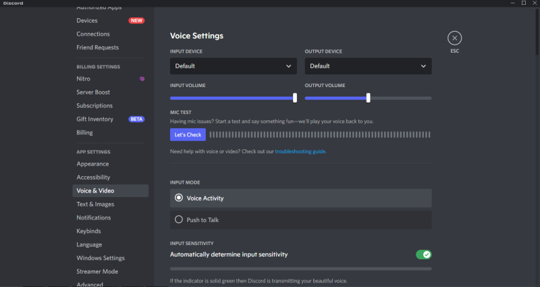The image size is (540, 287).
Task: Click the Nitro badge icon in sidebar
Action: [142, 79]
